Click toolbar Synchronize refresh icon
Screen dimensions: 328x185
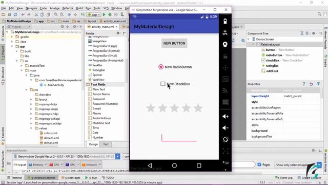(x=15, y=14)
